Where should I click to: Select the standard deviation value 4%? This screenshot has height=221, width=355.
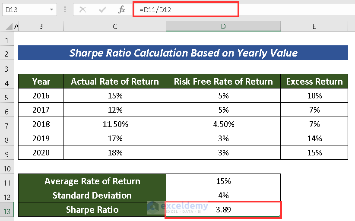(223, 195)
